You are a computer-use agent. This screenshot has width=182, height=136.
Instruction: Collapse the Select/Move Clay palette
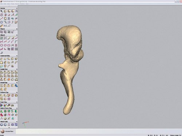(x=17, y=108)
